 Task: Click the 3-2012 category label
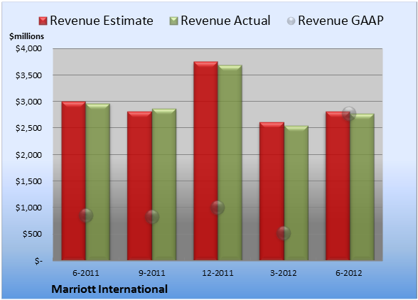tap(284, 273)
